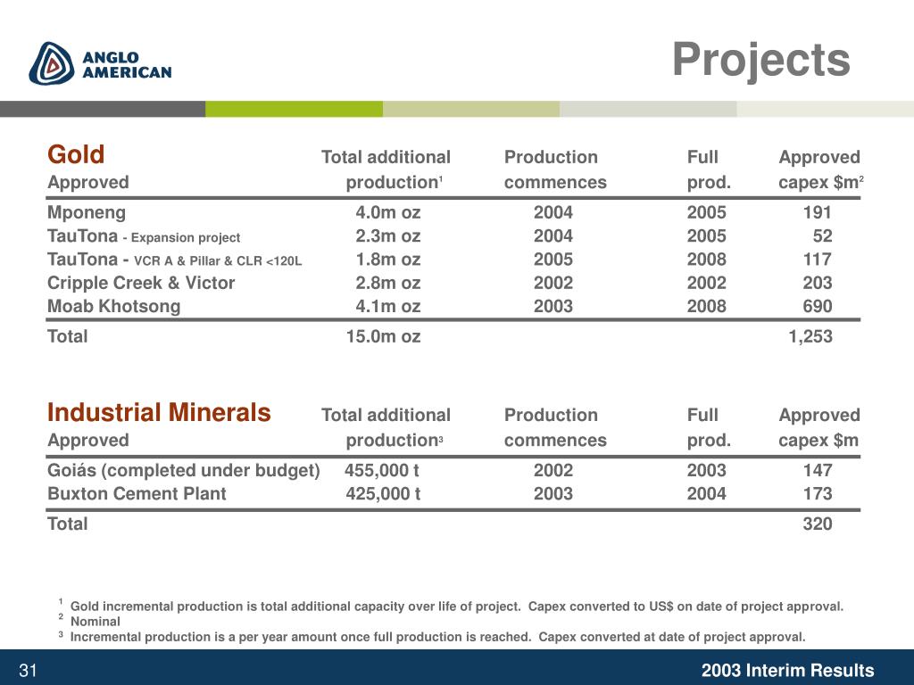The width and height of the screenshot is (914, 685).
Task: Select Industrial Minerals 'Production commences' header
Action: click(555, 427)
